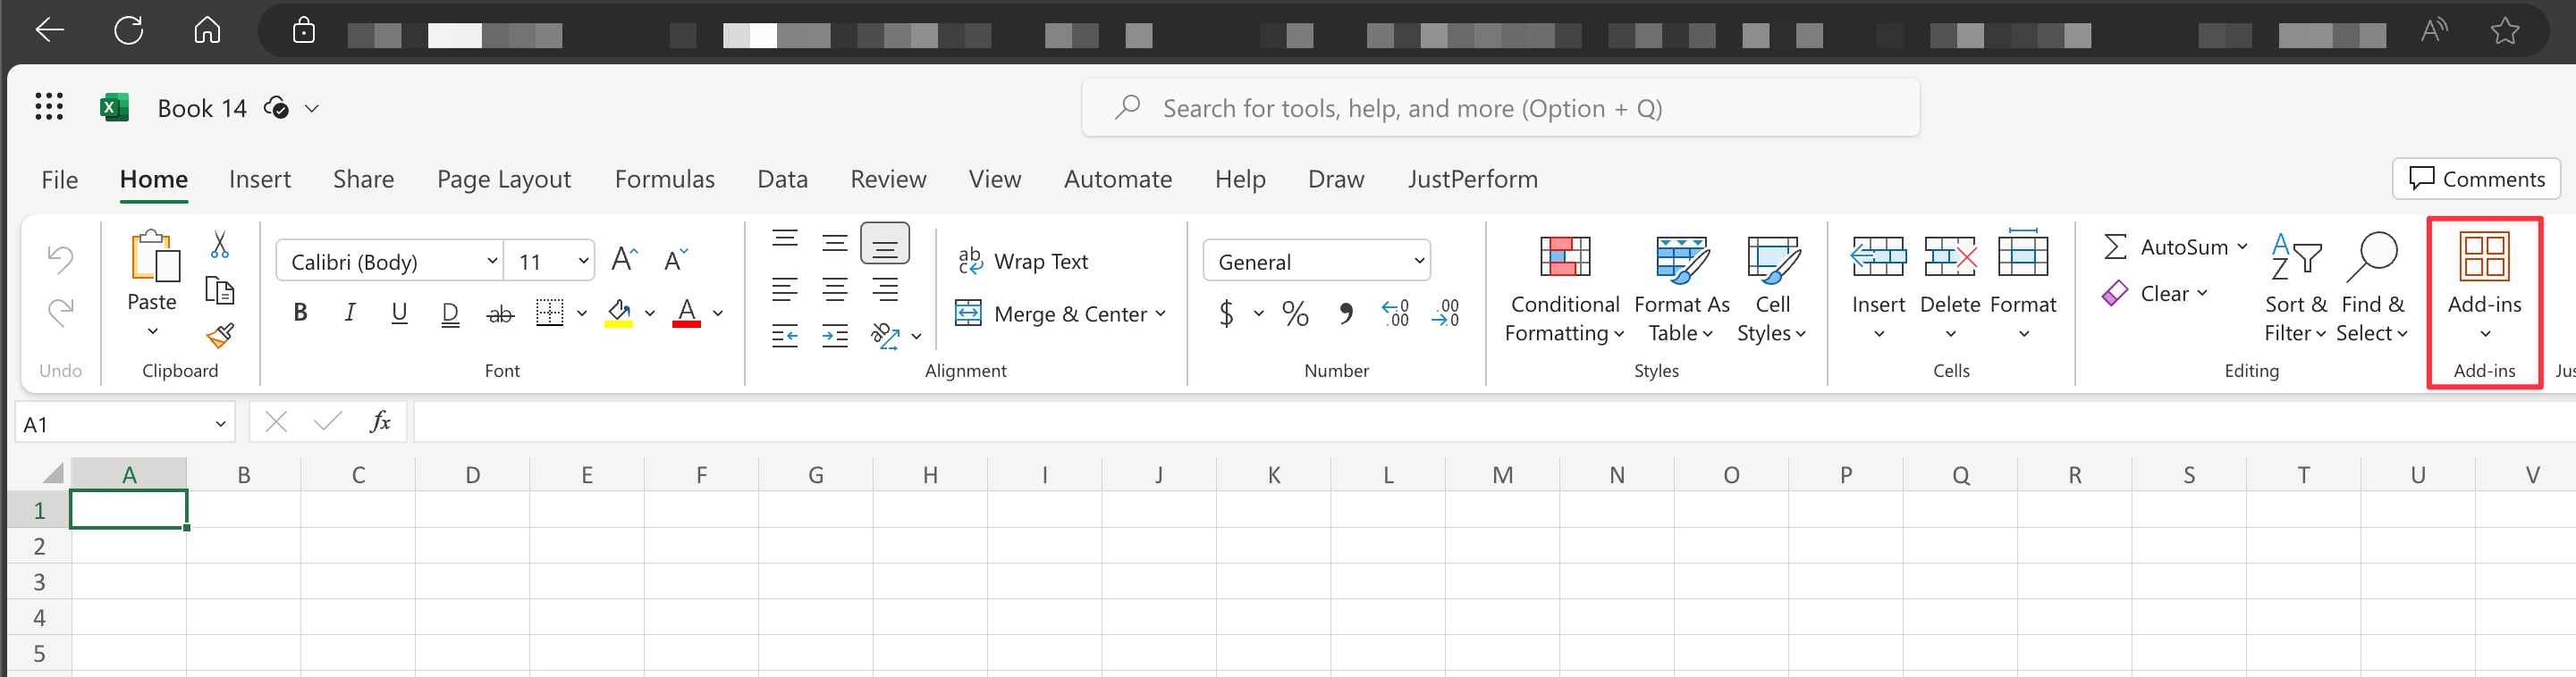Click the Undo arrow icon

[60, 260]
